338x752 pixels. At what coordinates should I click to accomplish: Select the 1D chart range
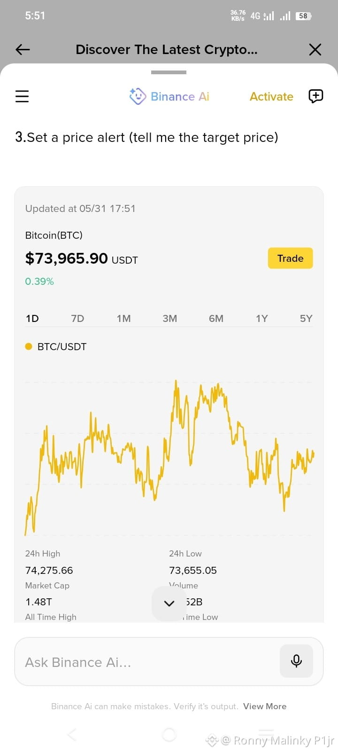click(32, 319)
